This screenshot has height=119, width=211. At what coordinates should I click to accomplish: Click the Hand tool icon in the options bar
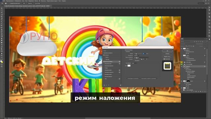click(x=6, y=3)
